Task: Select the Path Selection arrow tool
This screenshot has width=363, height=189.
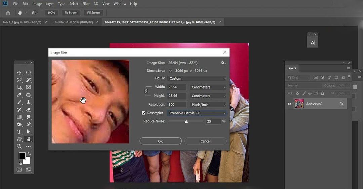Action: [x=29, y=132]
